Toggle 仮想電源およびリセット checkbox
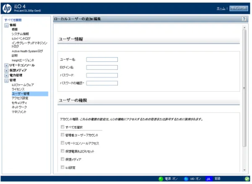252x184 pixels. click(62, 151)
